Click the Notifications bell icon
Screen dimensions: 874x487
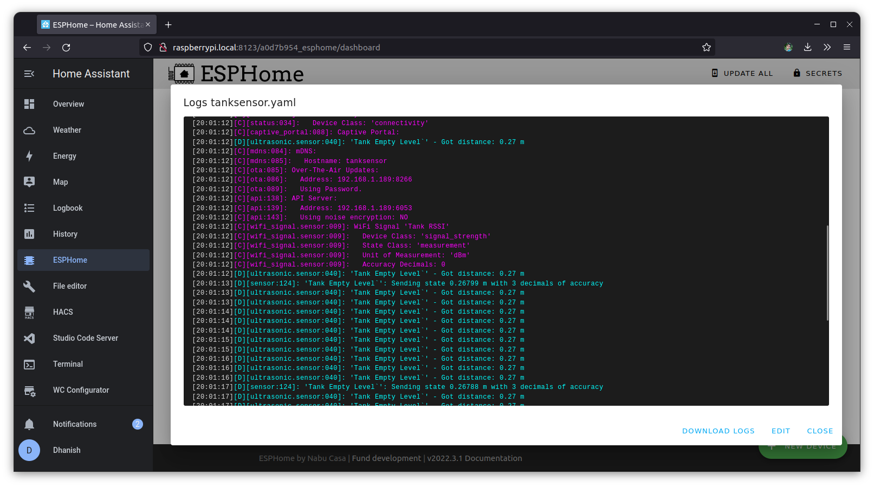(x=29, y=424)
